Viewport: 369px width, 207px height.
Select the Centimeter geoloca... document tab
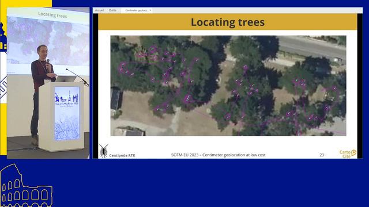tap(137, 10)
